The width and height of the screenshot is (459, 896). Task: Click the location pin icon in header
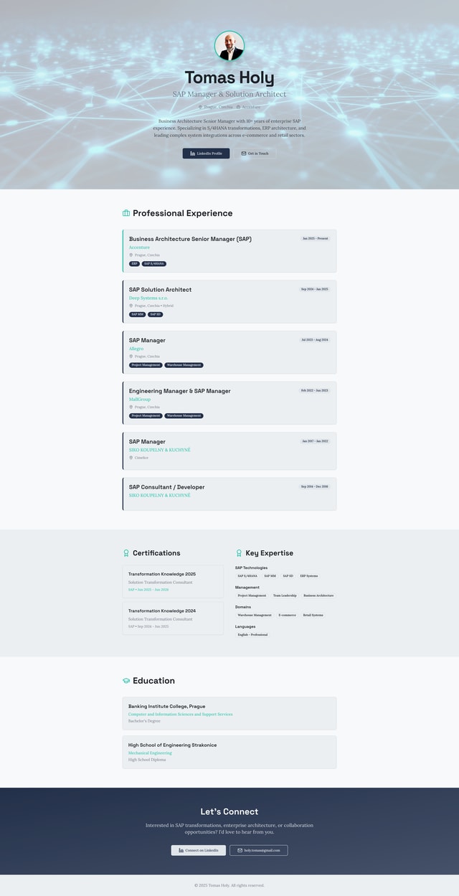pyautogui.click(x=200, y=107)
